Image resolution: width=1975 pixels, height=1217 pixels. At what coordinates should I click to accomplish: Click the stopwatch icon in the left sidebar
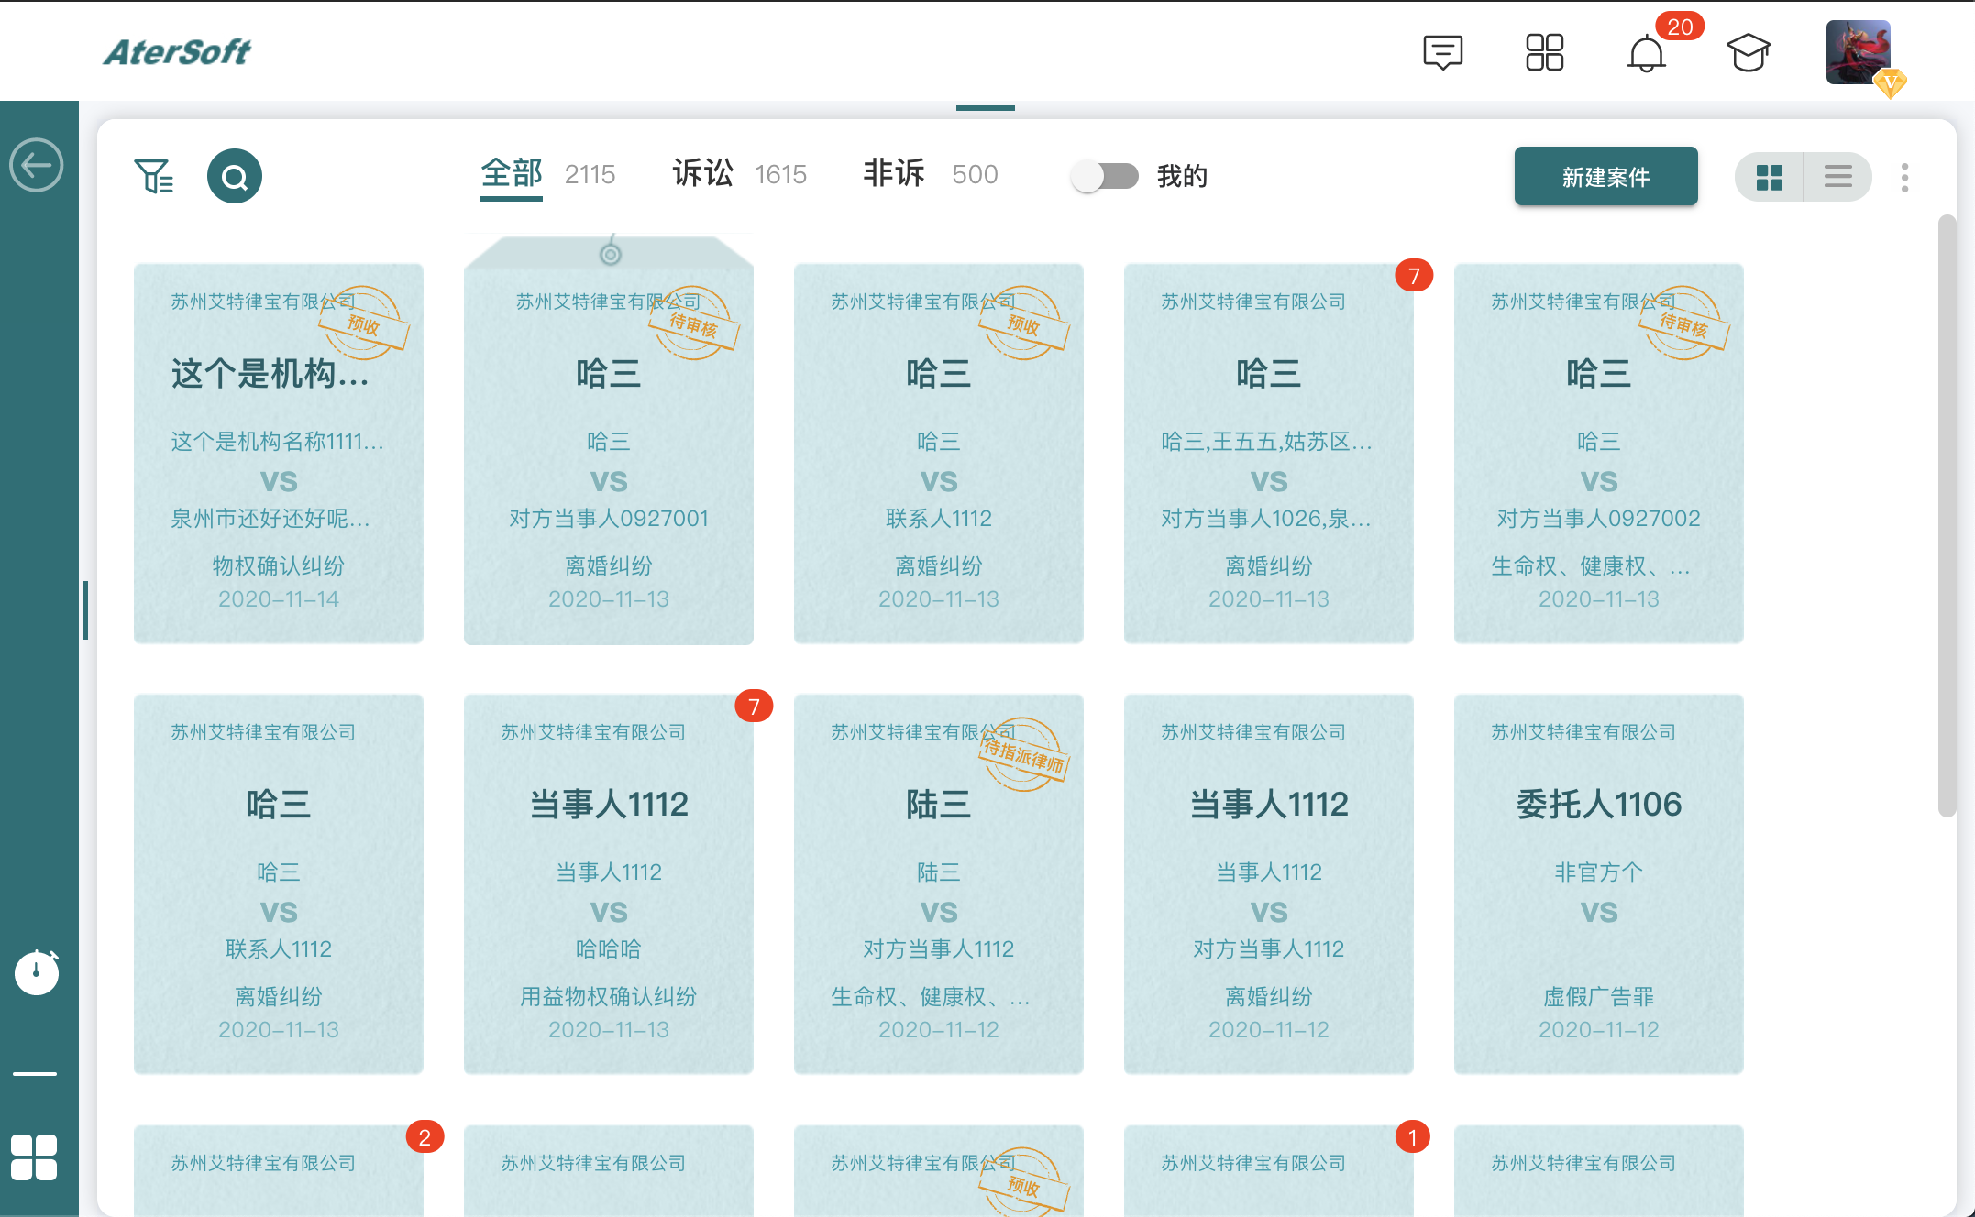[37, 972]
